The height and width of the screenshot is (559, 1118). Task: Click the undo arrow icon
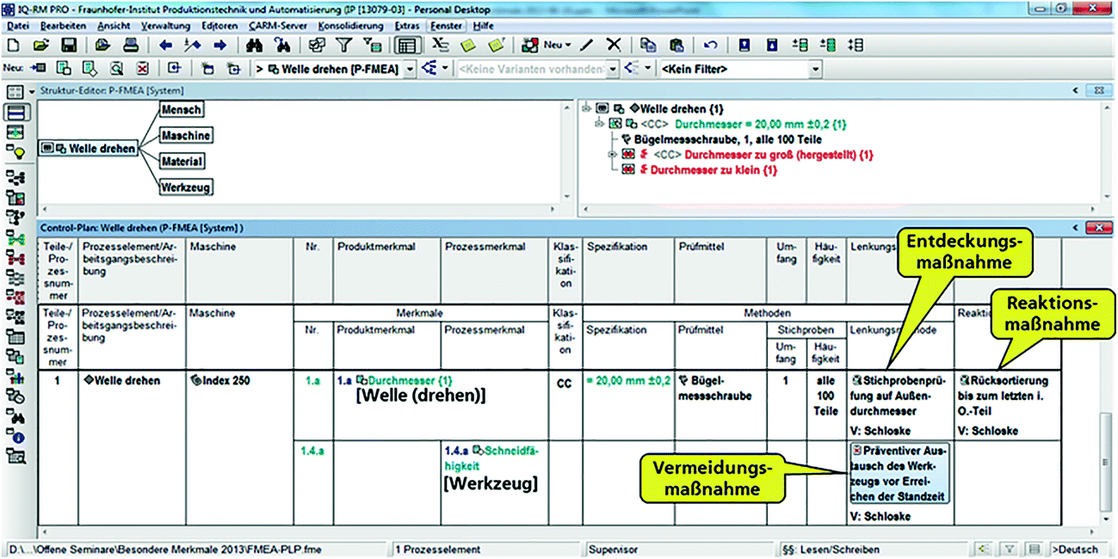[x=710, y=45]
